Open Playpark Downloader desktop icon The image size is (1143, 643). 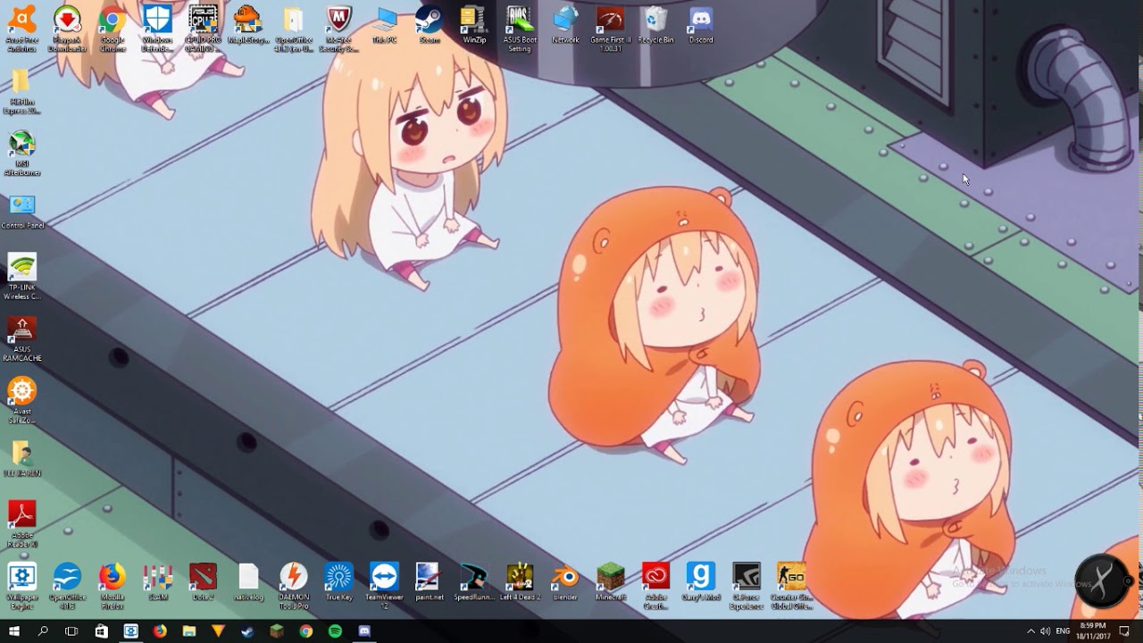point(67,28)
